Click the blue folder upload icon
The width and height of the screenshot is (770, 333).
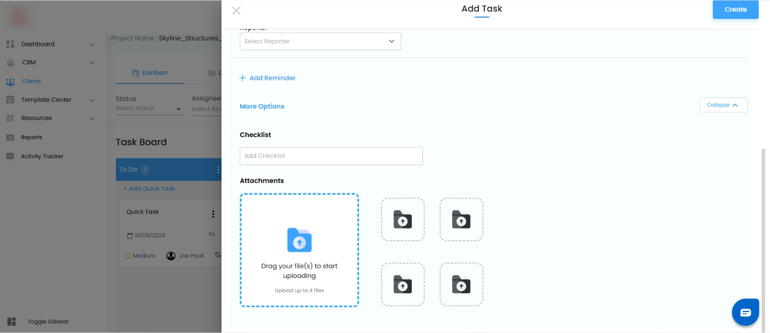pos(299,240)
